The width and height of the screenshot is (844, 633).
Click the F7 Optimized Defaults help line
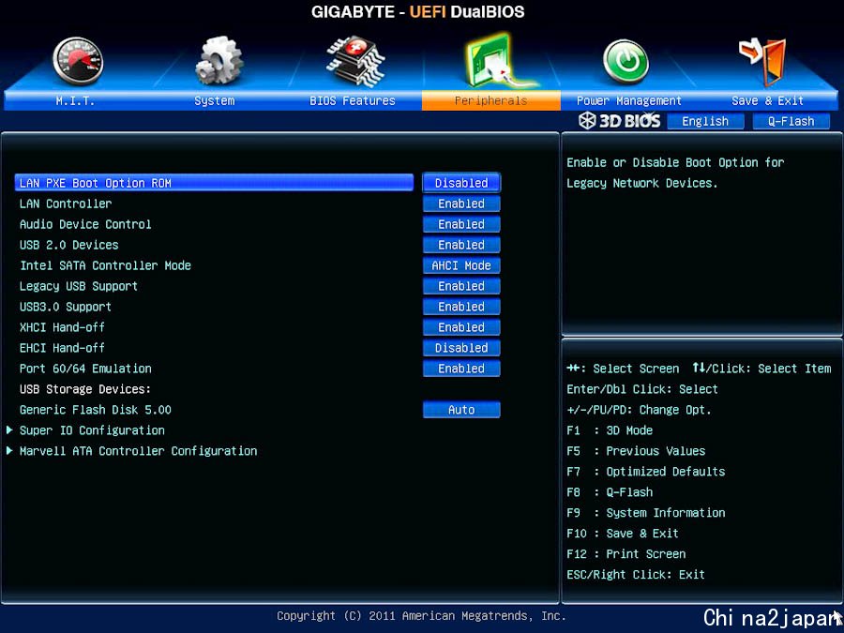646,472
